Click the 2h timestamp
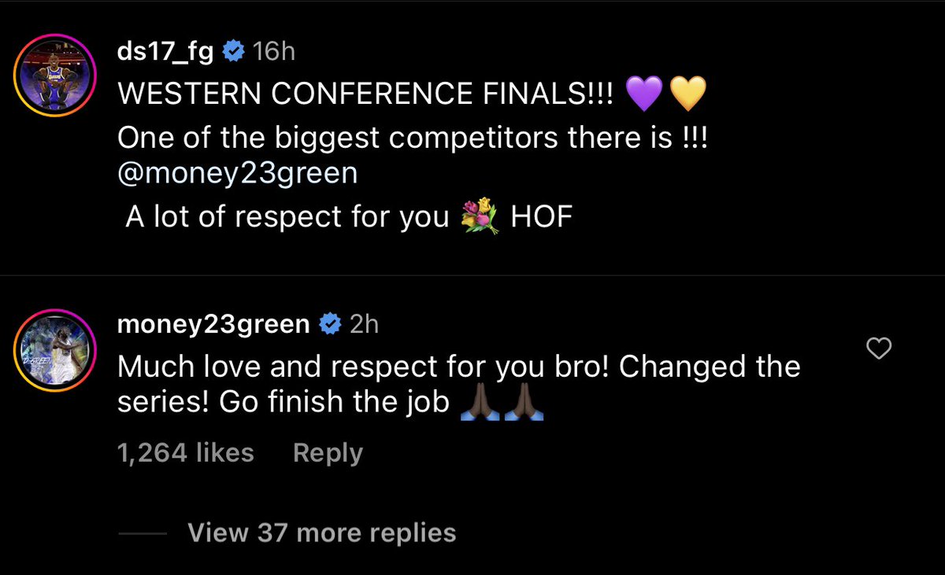The width and height of the screenshot is (945, 575). click(363, 324)
